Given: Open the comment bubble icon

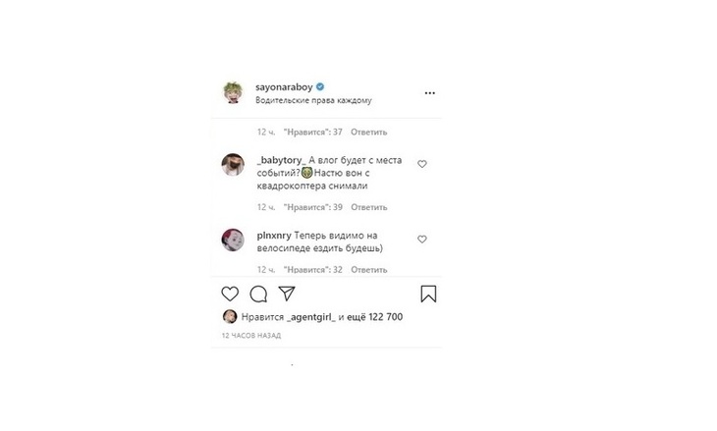Looking at the screenshot, I should click(258, 294).
